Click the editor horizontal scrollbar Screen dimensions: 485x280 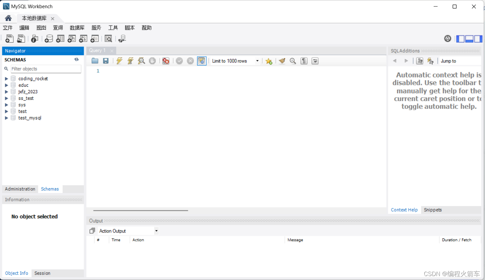pos(141,211)
